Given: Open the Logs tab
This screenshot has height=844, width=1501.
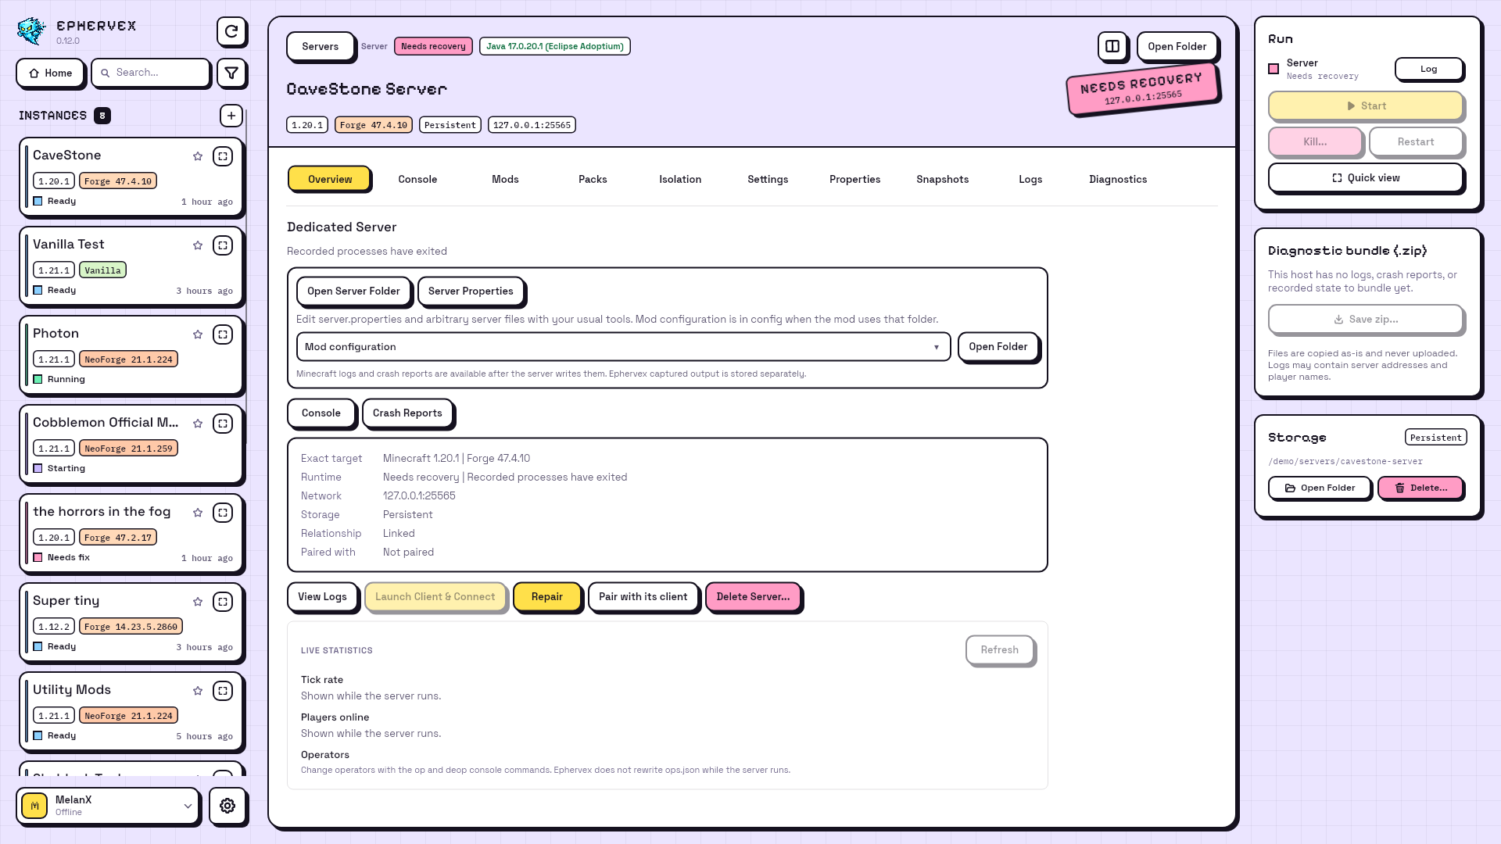Looking at the screenshot, I should pyautogui.click(x=1030, y=179).
